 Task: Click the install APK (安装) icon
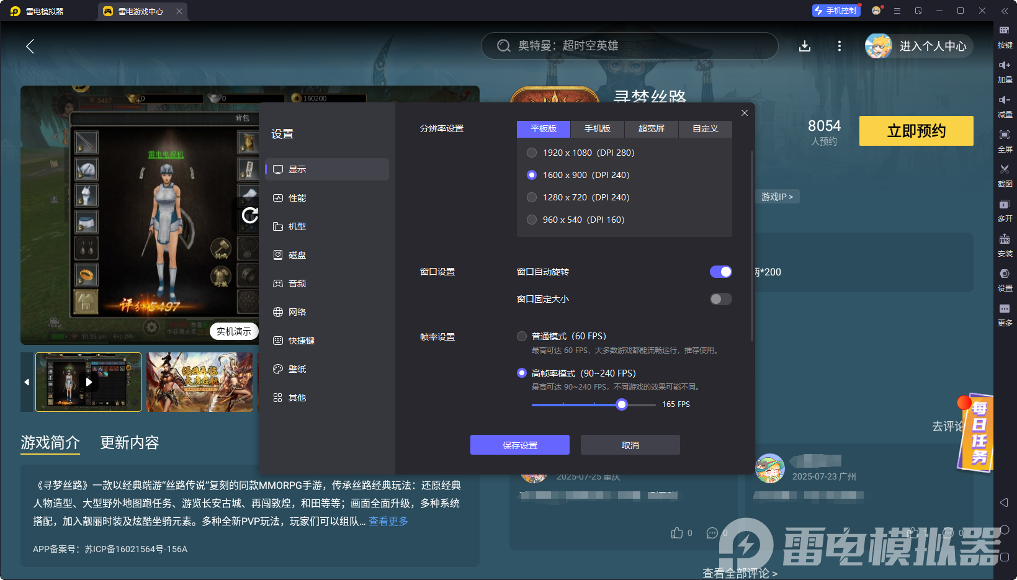point(1004,239)
